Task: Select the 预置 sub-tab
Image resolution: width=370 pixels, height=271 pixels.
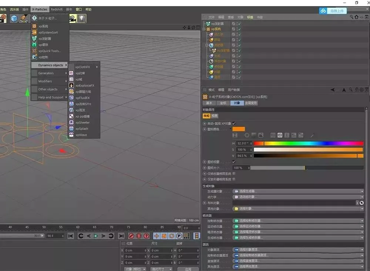Action: tap(215, 116)
